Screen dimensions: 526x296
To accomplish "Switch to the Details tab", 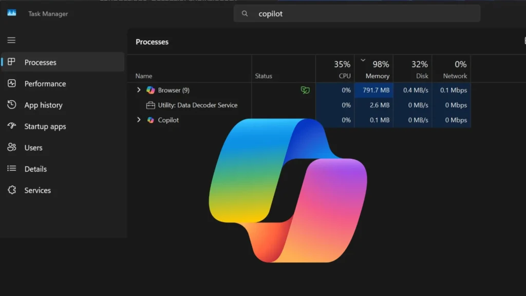I will pos(63,169).
